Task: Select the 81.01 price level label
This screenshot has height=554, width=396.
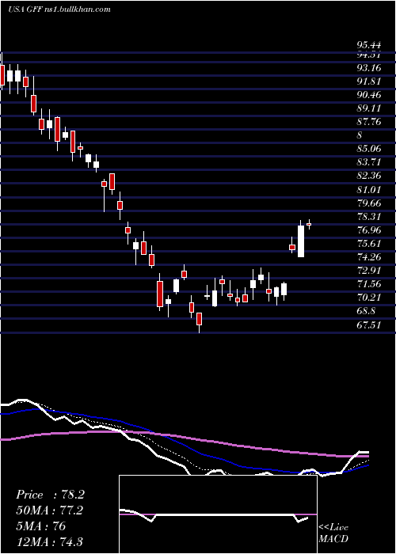Action: [369, 190]
